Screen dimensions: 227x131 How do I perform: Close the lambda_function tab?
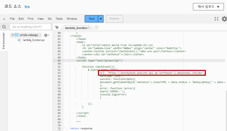pos(89,28)
